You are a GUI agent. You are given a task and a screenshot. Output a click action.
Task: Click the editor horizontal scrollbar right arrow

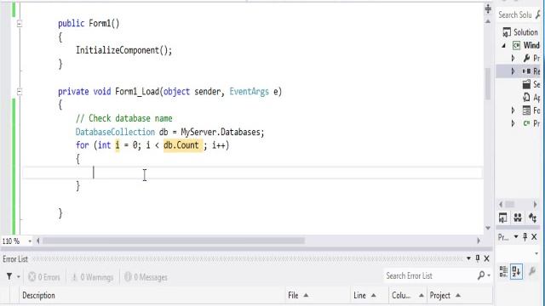[x=479, y=241]
